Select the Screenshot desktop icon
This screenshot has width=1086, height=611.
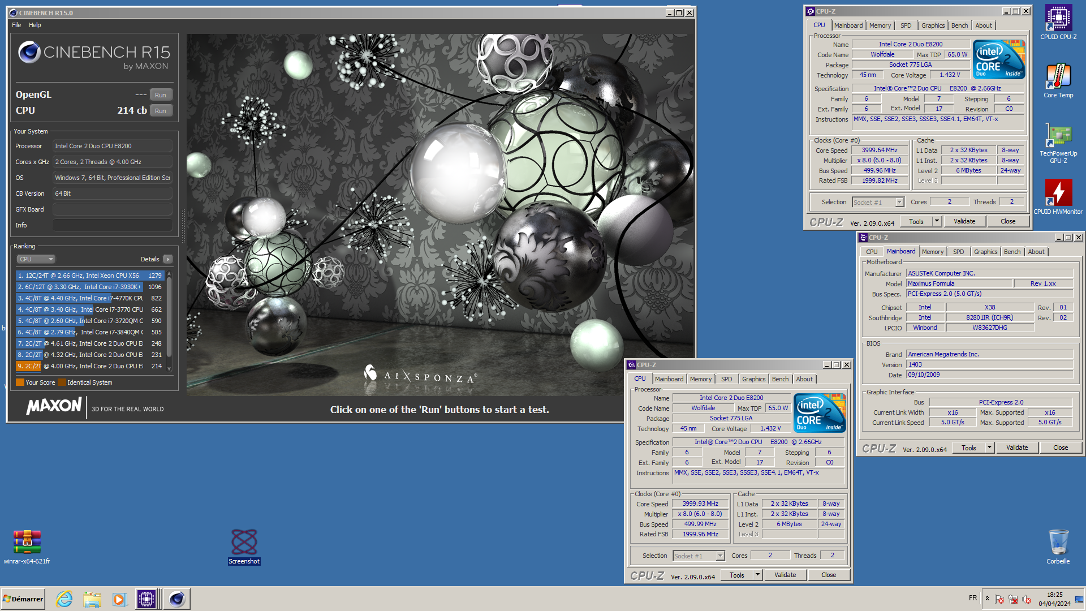[x=244, y=547]
